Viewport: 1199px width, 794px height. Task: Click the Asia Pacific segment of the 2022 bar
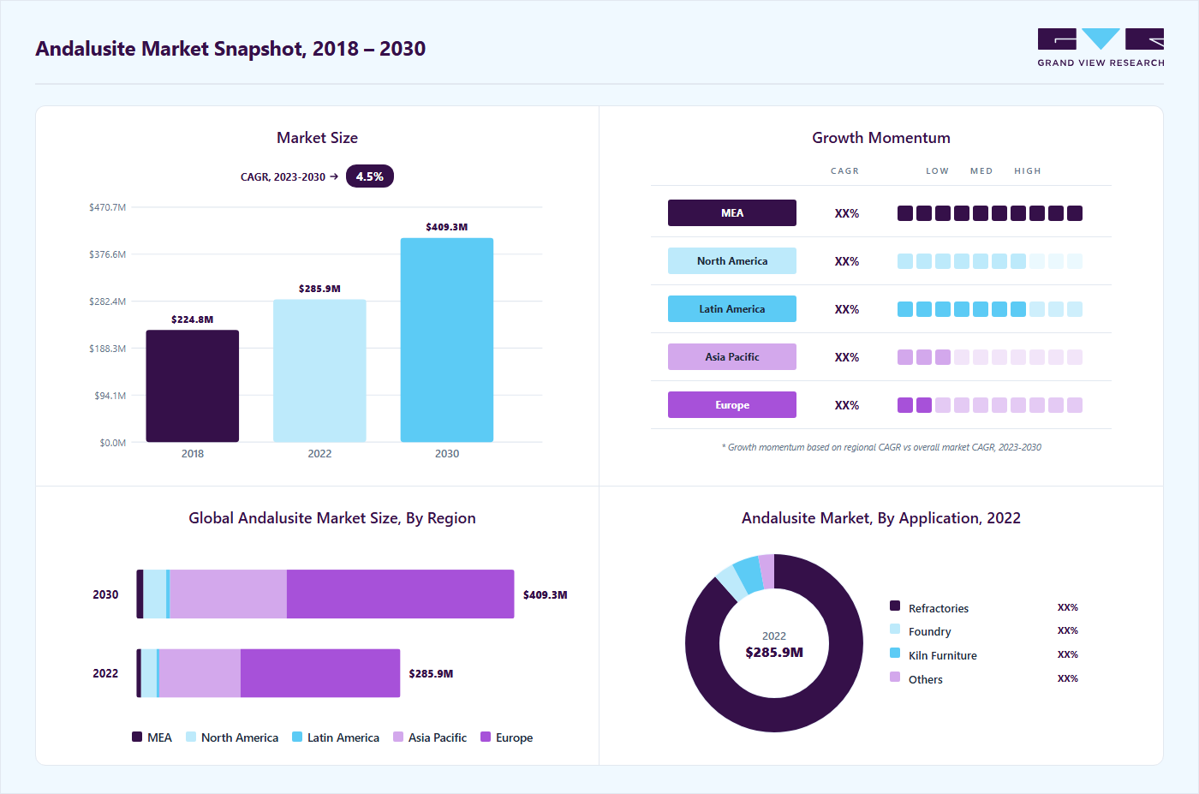click(200, 673)
